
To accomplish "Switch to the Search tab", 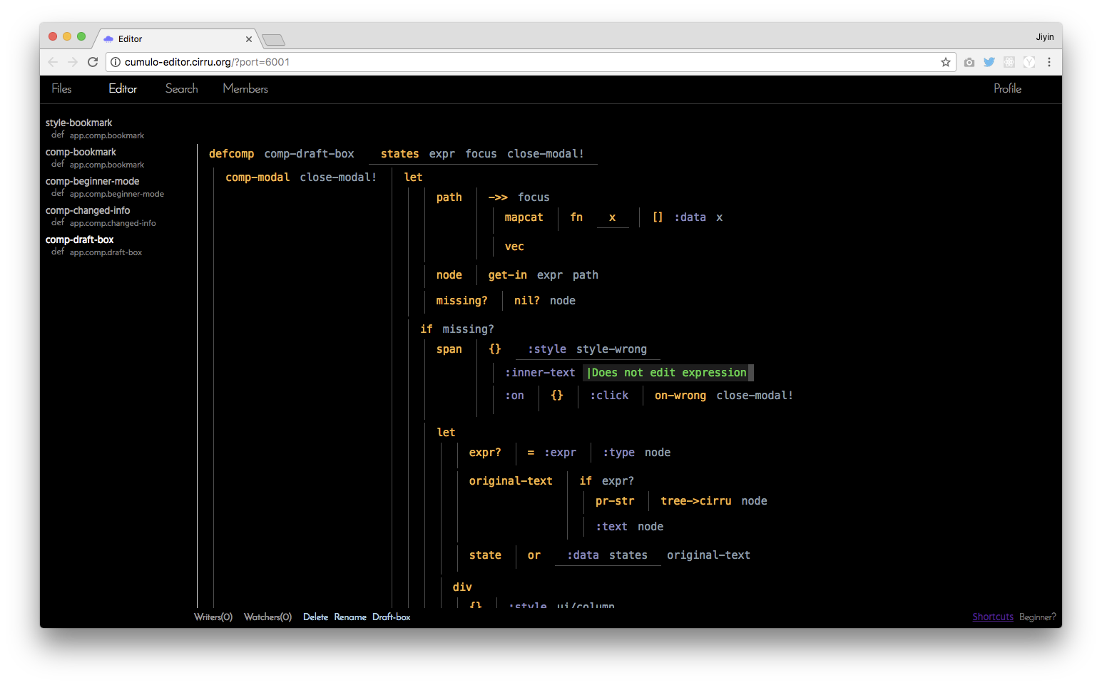I will click(x=181, y=88).
